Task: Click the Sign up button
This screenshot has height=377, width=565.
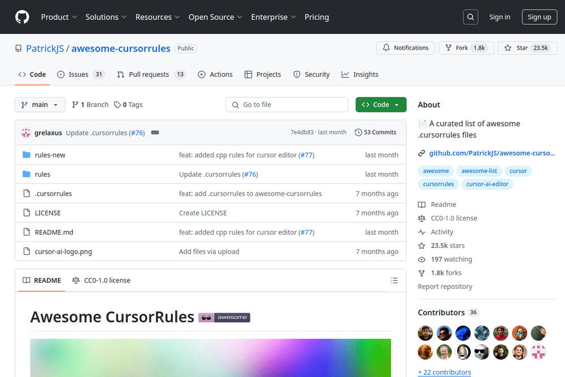Action: point(539,17)
